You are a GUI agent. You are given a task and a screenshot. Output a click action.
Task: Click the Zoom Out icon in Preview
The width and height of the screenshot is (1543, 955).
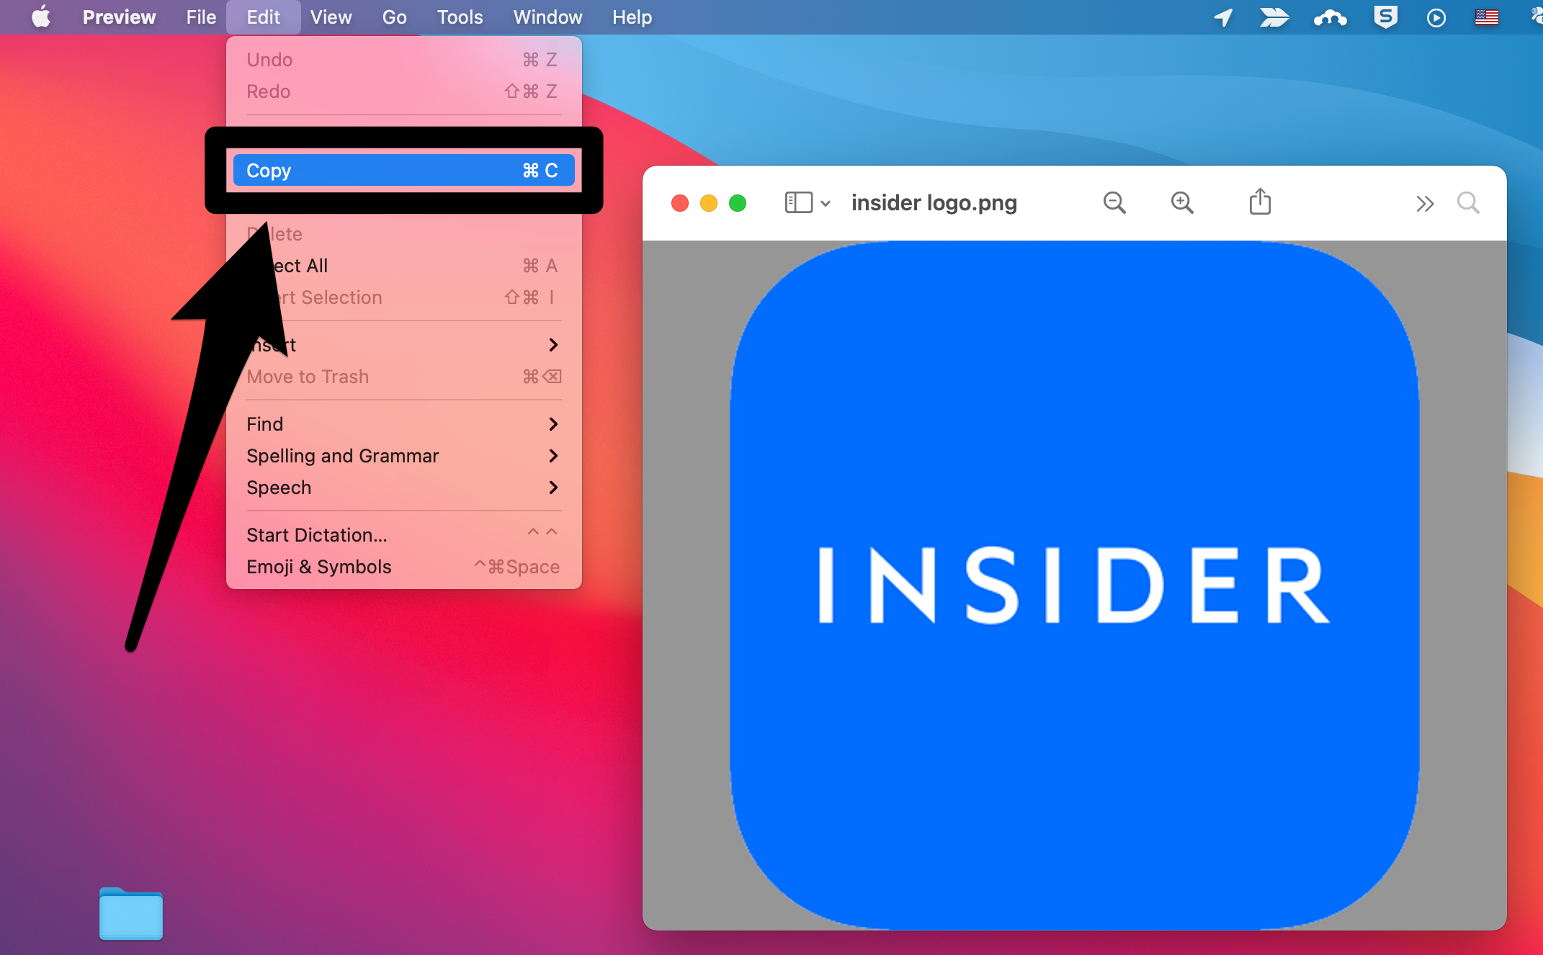(x=1113, y=202)
